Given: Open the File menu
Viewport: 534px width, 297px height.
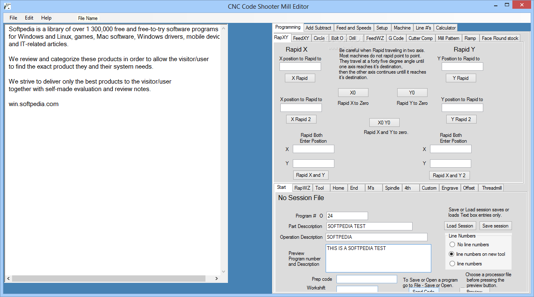Looking at the screenshot, I should click(x=13, y=18).
